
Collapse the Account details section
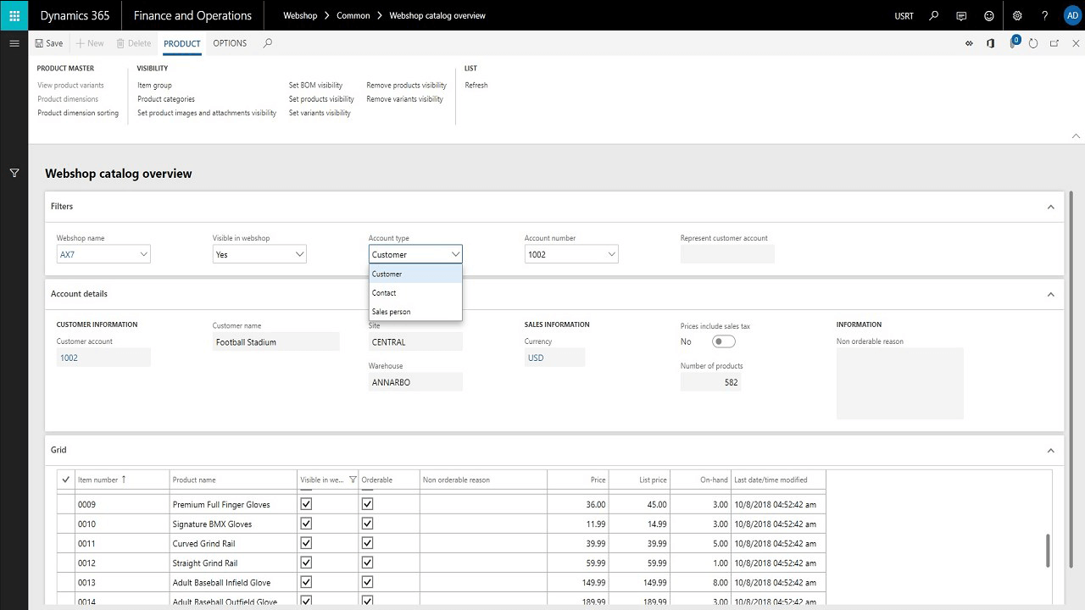click(x=1050, y=294)
